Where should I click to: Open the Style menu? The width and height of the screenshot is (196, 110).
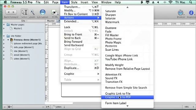(x=74, y=2)
